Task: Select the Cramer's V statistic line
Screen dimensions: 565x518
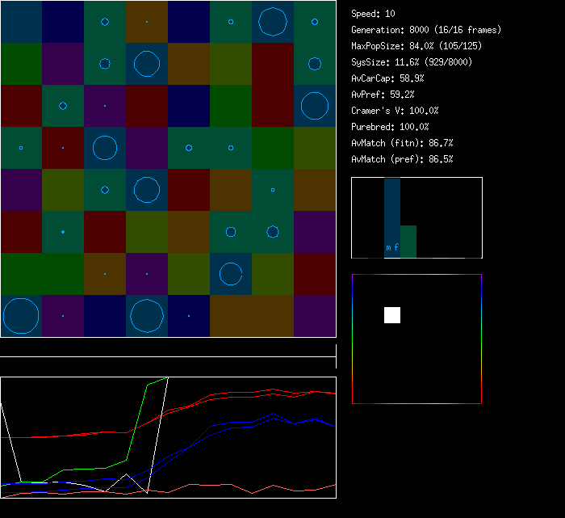Action: [395, 111]
